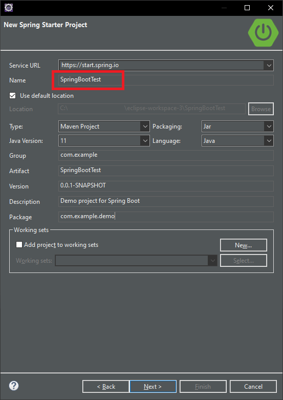
Task: Expand the Java Version dropdown
Action: point(104,140)
